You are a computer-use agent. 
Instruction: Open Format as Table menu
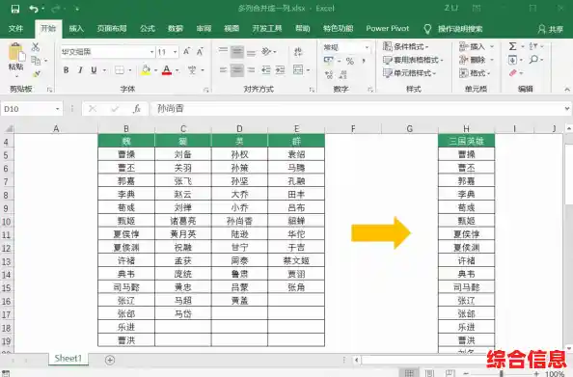[413, 60]
